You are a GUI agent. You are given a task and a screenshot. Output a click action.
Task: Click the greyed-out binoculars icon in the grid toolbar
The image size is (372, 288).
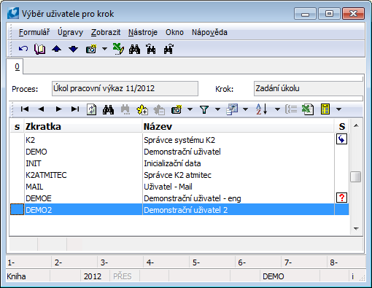click(125, 109)
